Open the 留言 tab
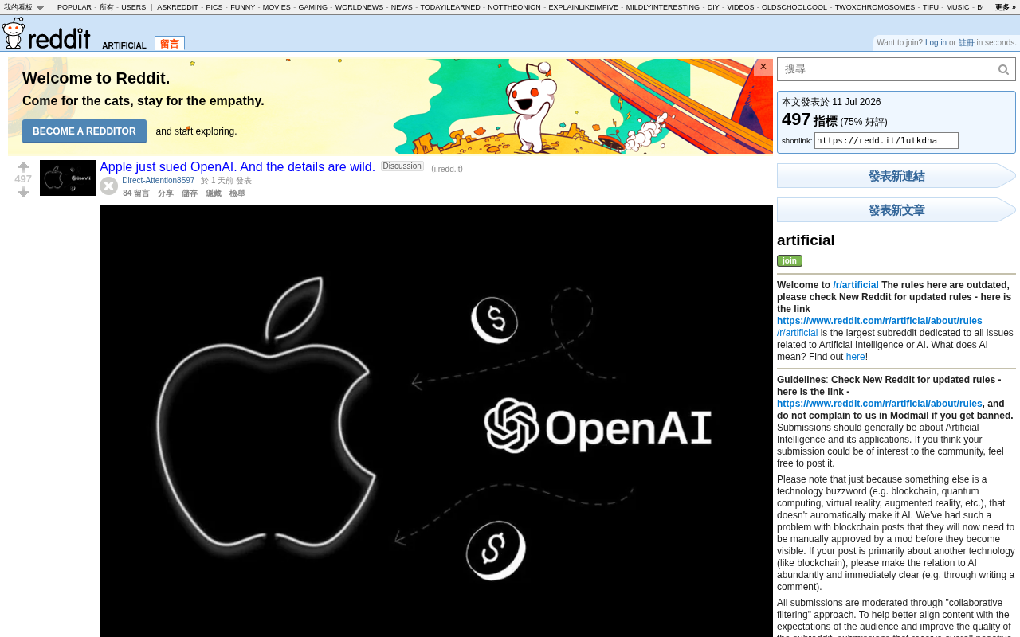The width and height of the screenshot is (1020, 637). pos(170,44)
